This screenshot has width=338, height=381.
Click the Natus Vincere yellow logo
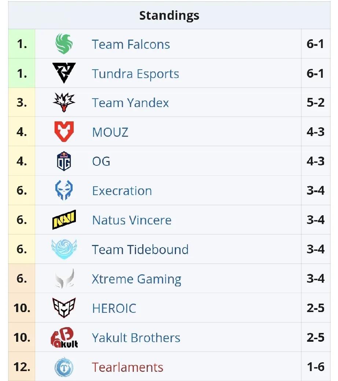pyautogui.click(x=64, y=220)
